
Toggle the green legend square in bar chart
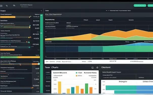[77, 73]
